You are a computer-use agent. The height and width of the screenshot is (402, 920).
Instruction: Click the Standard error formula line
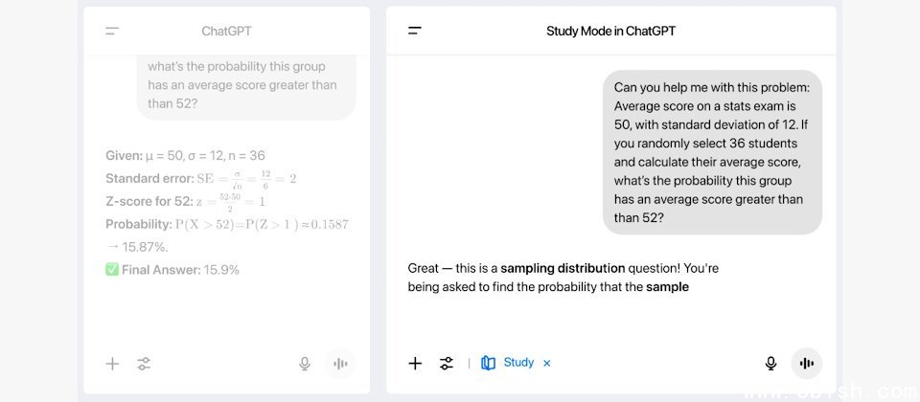(201, 178)
